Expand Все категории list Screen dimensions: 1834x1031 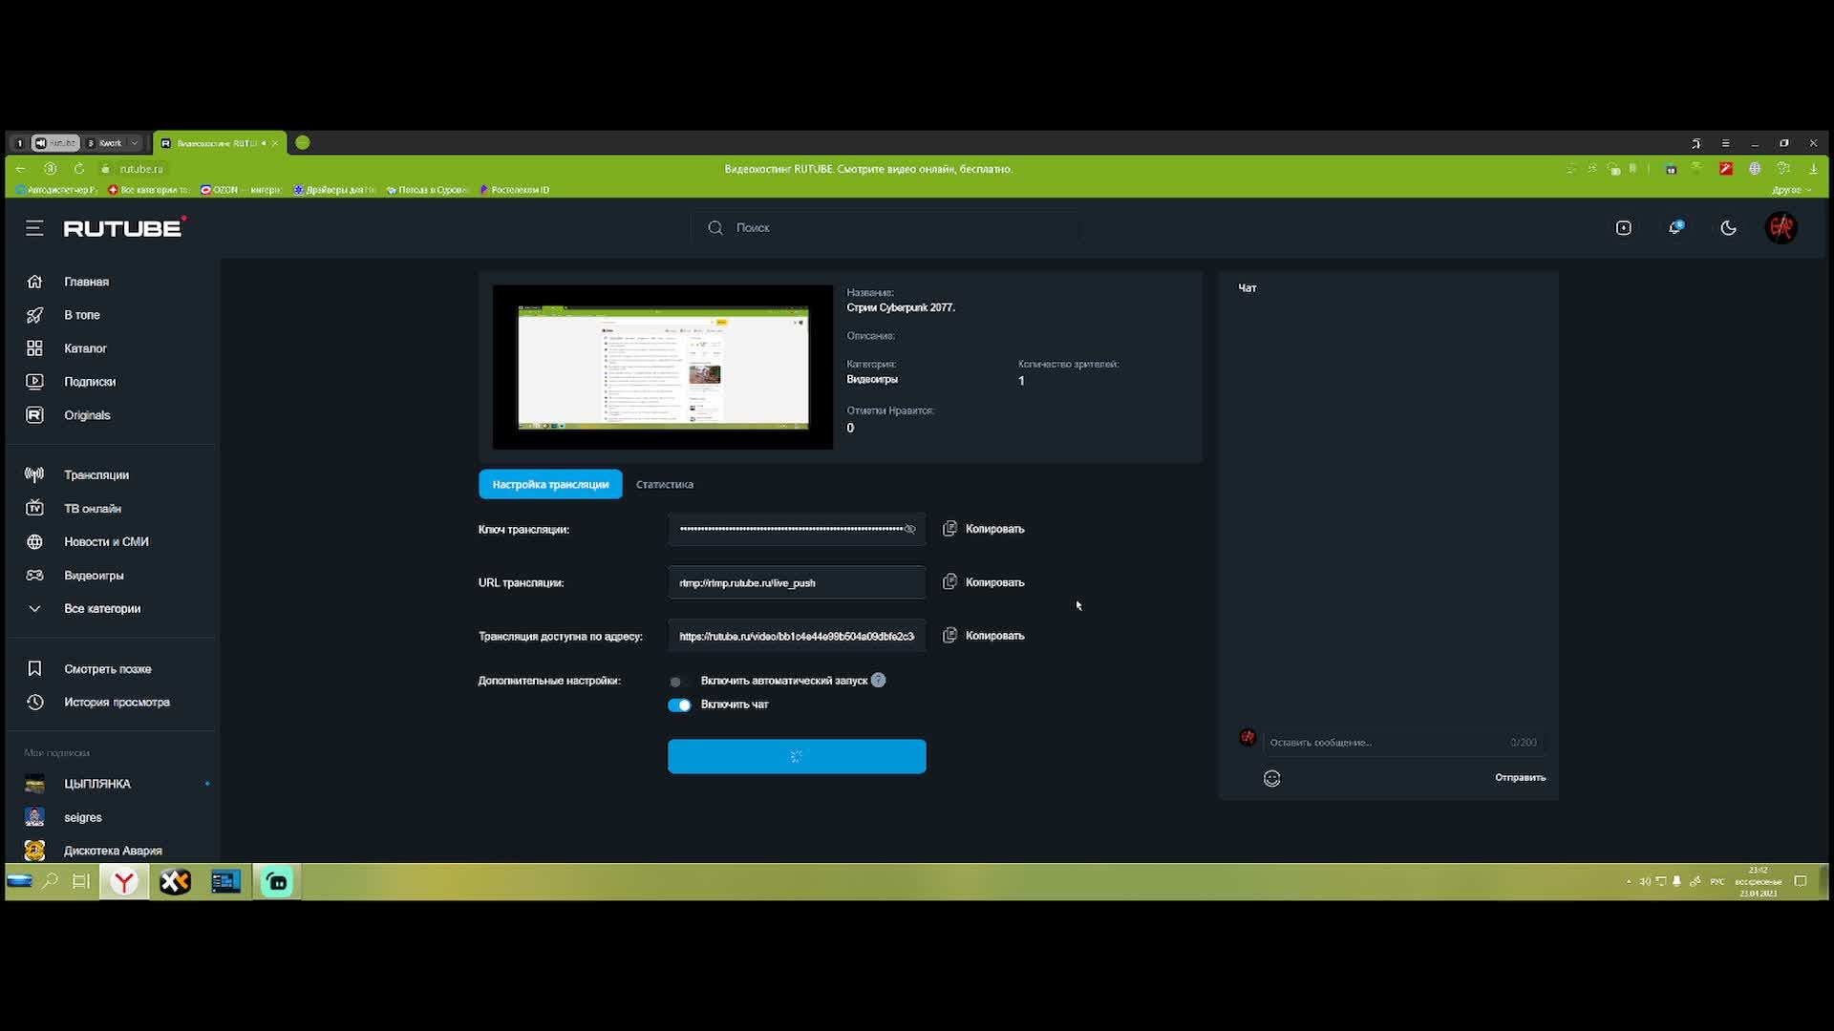(101, 608)
